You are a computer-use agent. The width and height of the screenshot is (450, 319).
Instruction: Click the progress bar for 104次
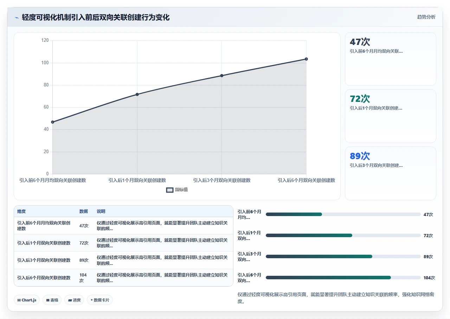(x=343, y=278)
